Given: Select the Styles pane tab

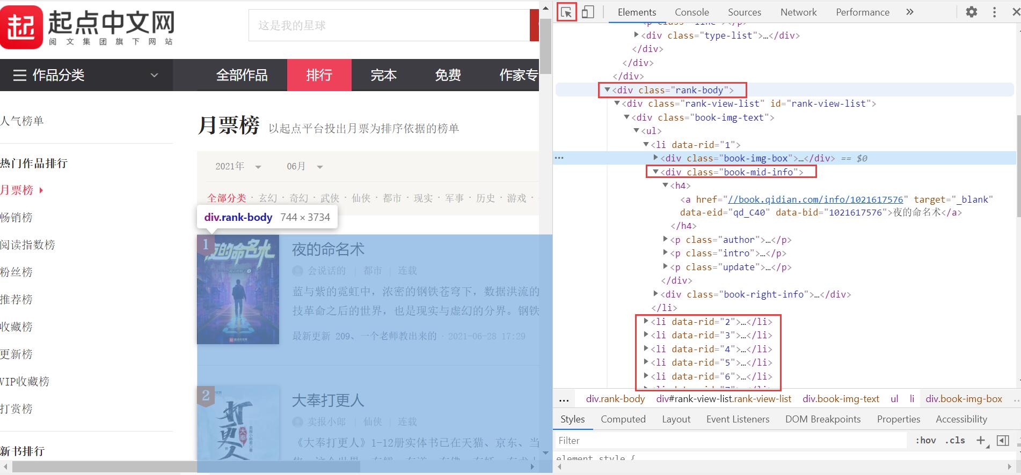Looking at the screenshot, I should 572,419.
